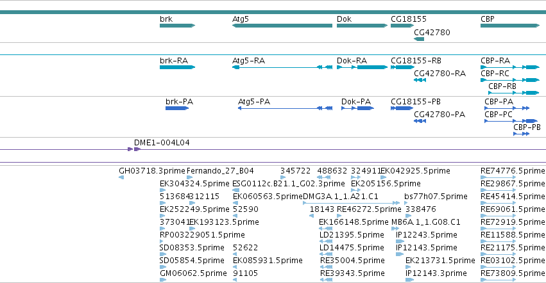Click the CBP-PB protein feature
The height and width of the screenshot is (283, 546).
click(521, 134)
